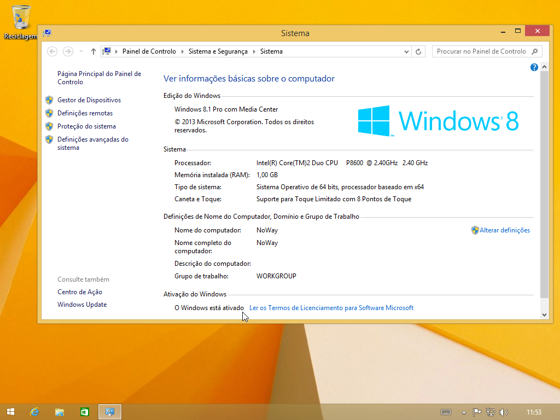Screen dimensions: 560x420
Task: Refresh the Sistema page
Action: point(418,51)
